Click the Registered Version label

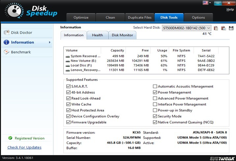click(x=30, y=138)
